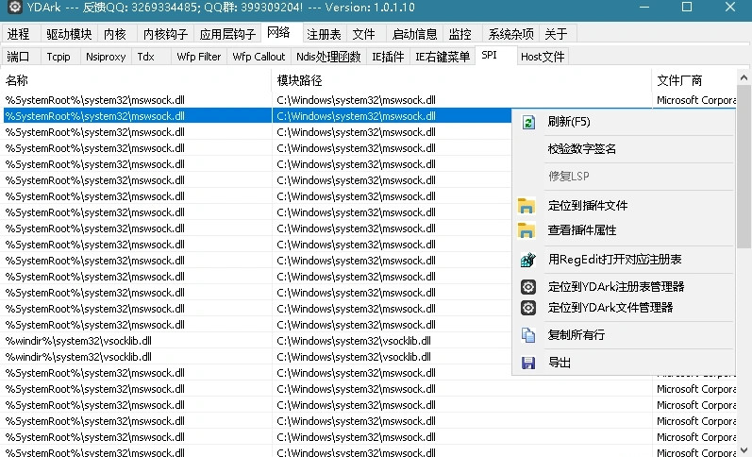
Task: Click the icon beside 定位到YDArk文件管理器
Action: pos(528,308)
